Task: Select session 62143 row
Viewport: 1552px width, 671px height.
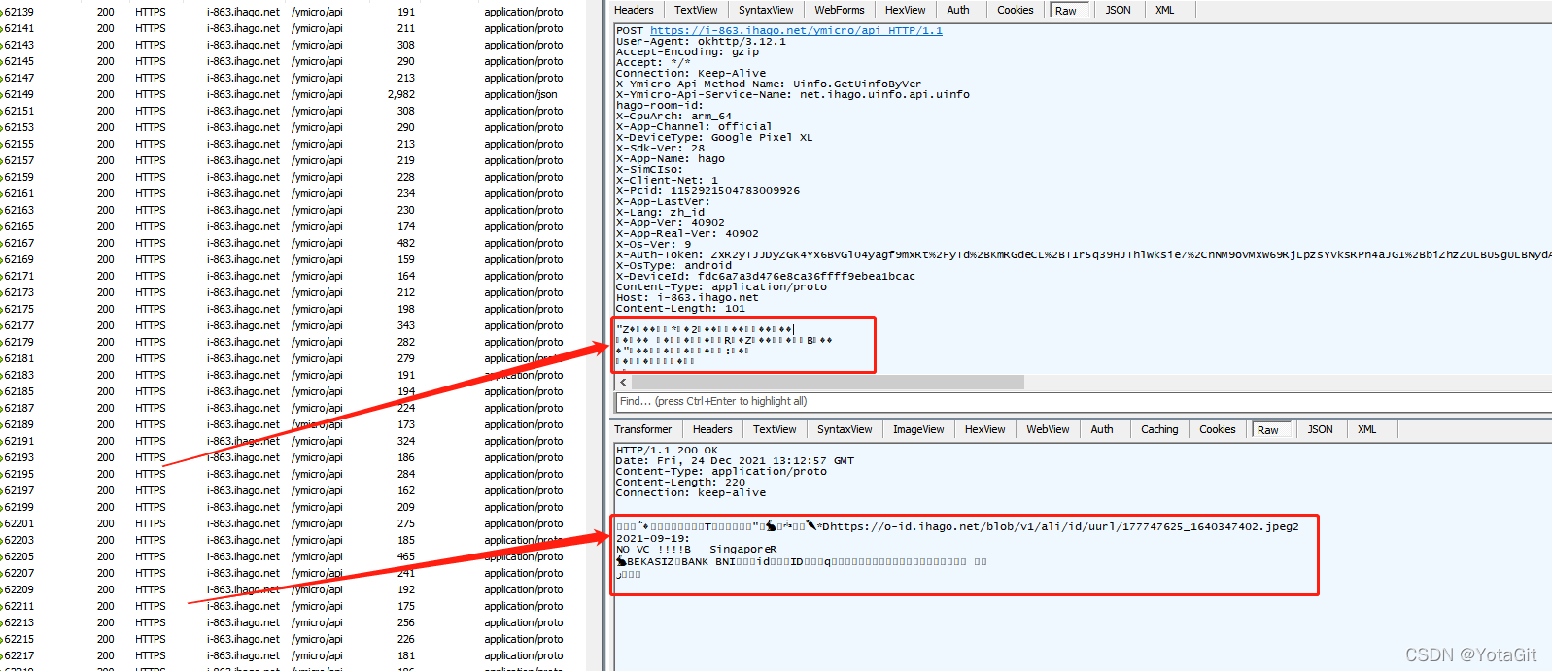Action: [292, 45]
